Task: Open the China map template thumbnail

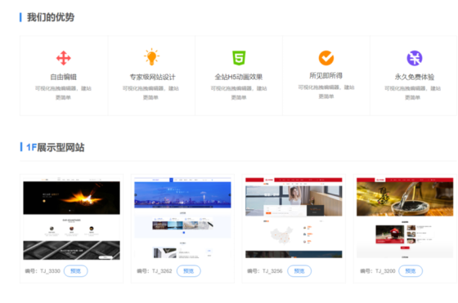Action: point(294,218)
